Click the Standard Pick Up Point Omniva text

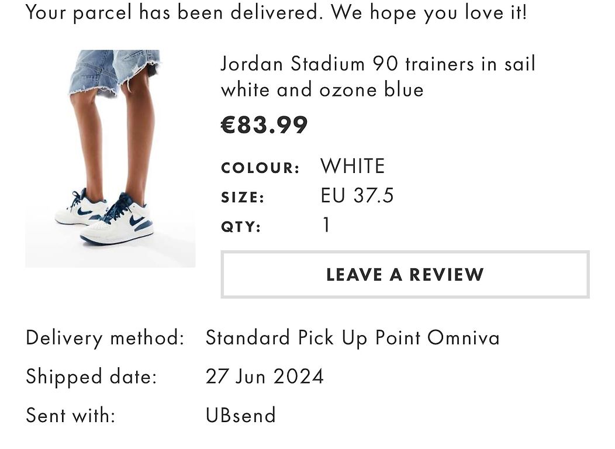pos(353,338)
